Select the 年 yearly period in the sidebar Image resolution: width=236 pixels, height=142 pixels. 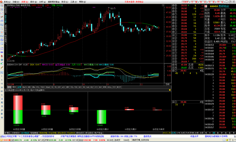2,118
